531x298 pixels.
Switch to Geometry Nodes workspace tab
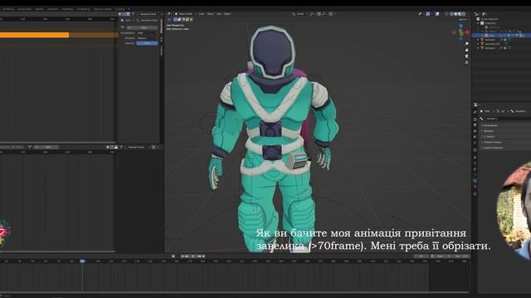(x=102, y=9)
